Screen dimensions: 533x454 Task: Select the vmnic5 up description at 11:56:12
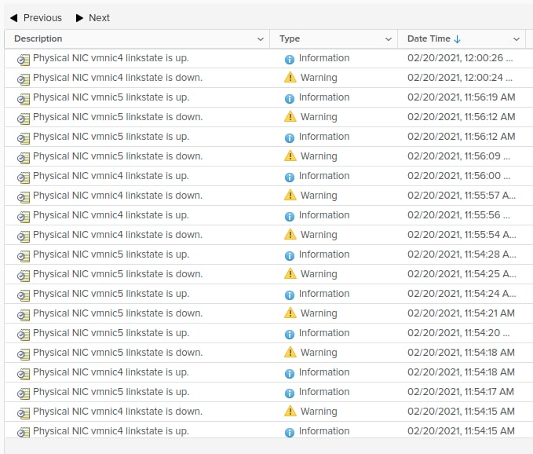[x=111, y=137]
